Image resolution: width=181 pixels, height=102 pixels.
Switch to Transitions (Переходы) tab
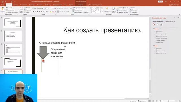(x=32, y=5)
